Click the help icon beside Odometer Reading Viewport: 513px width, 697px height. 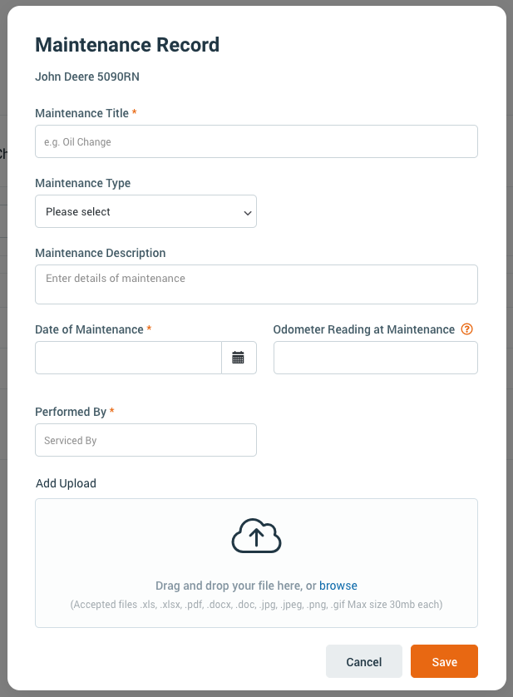[x=466, y=329]
